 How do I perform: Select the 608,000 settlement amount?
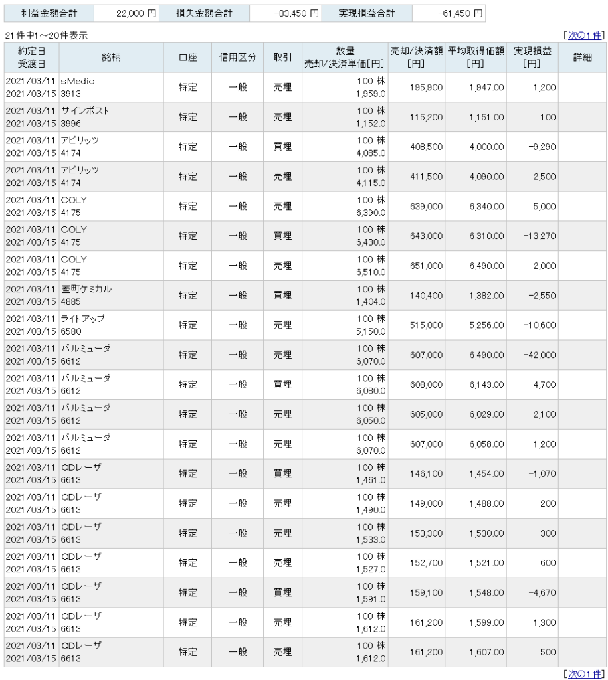(426, 384)
